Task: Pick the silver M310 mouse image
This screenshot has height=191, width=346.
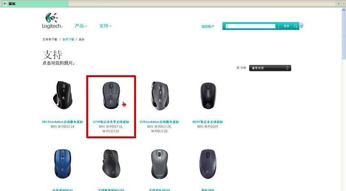Action: tap(159, 164)
